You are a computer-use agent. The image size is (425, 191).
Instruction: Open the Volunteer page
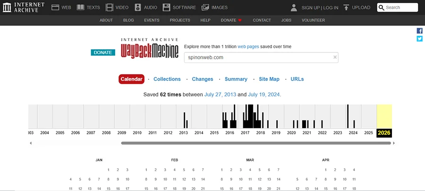click(x=314, y=20)
